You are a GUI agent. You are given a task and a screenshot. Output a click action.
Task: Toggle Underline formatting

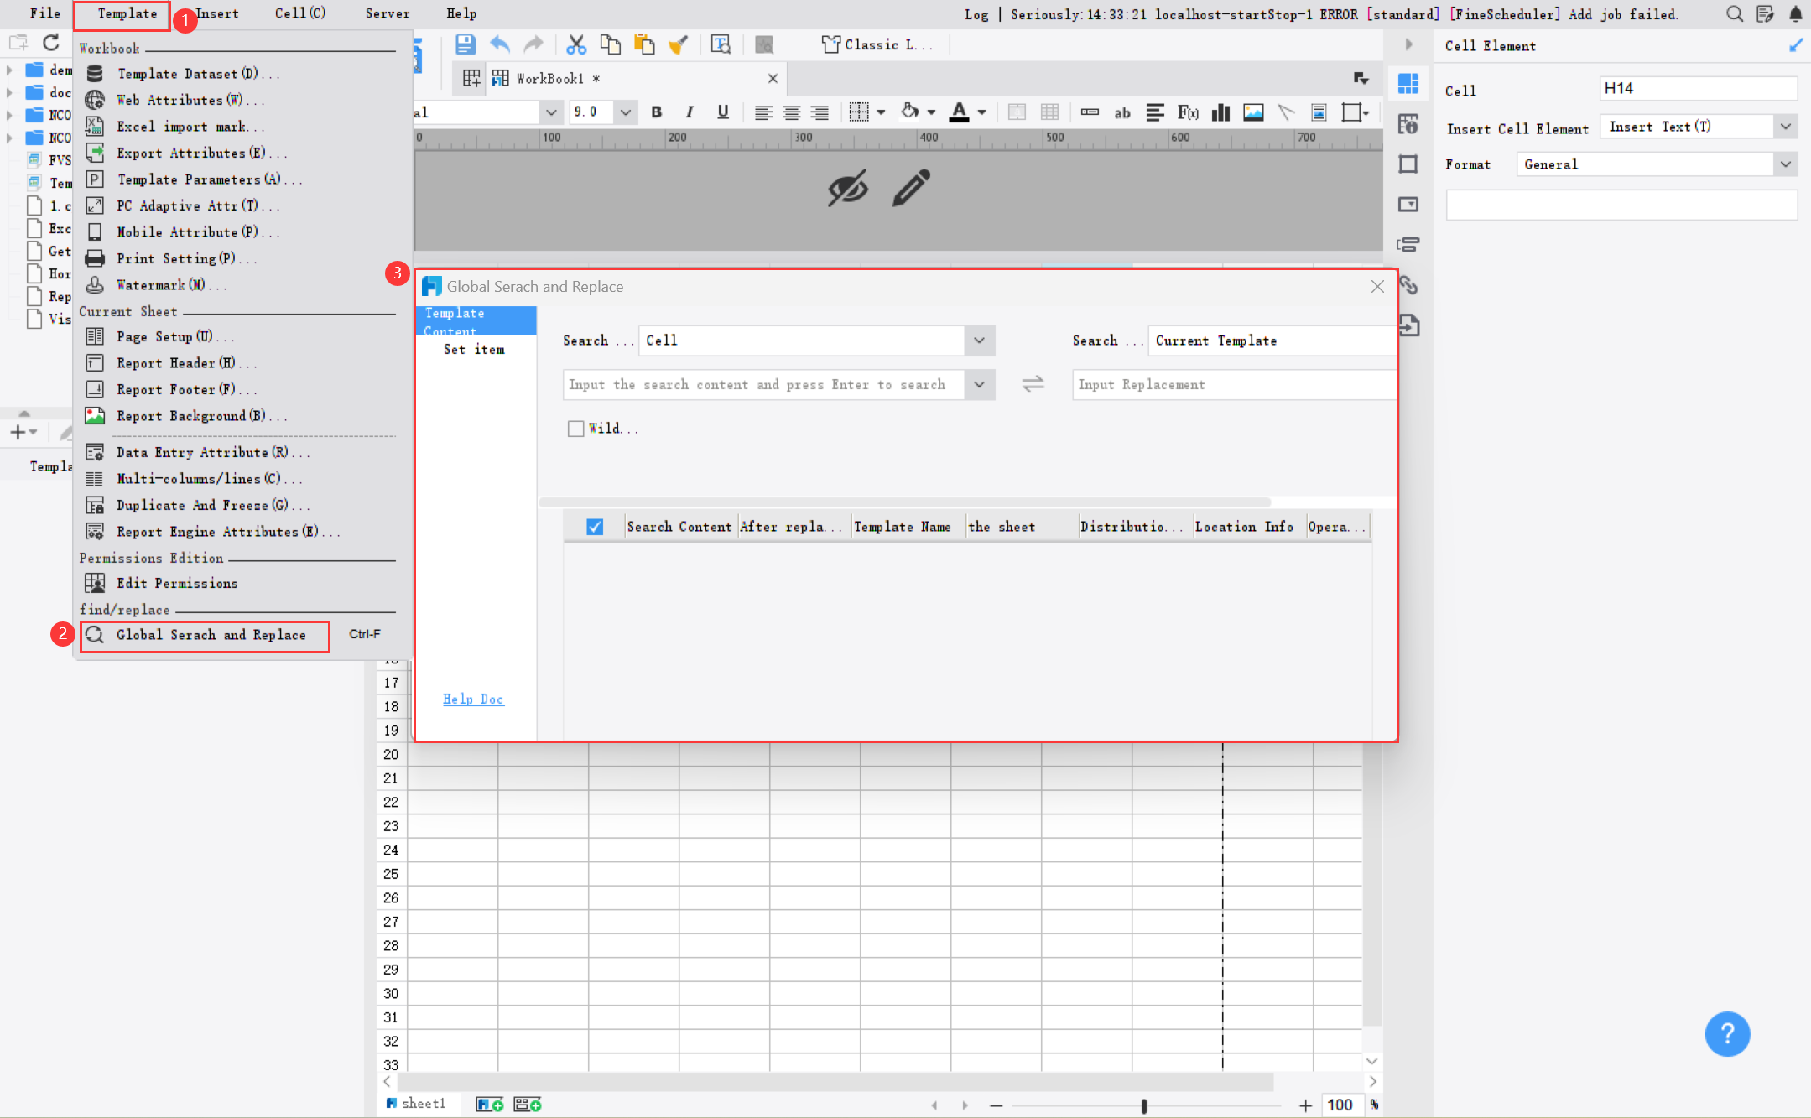tap(722, 112)
